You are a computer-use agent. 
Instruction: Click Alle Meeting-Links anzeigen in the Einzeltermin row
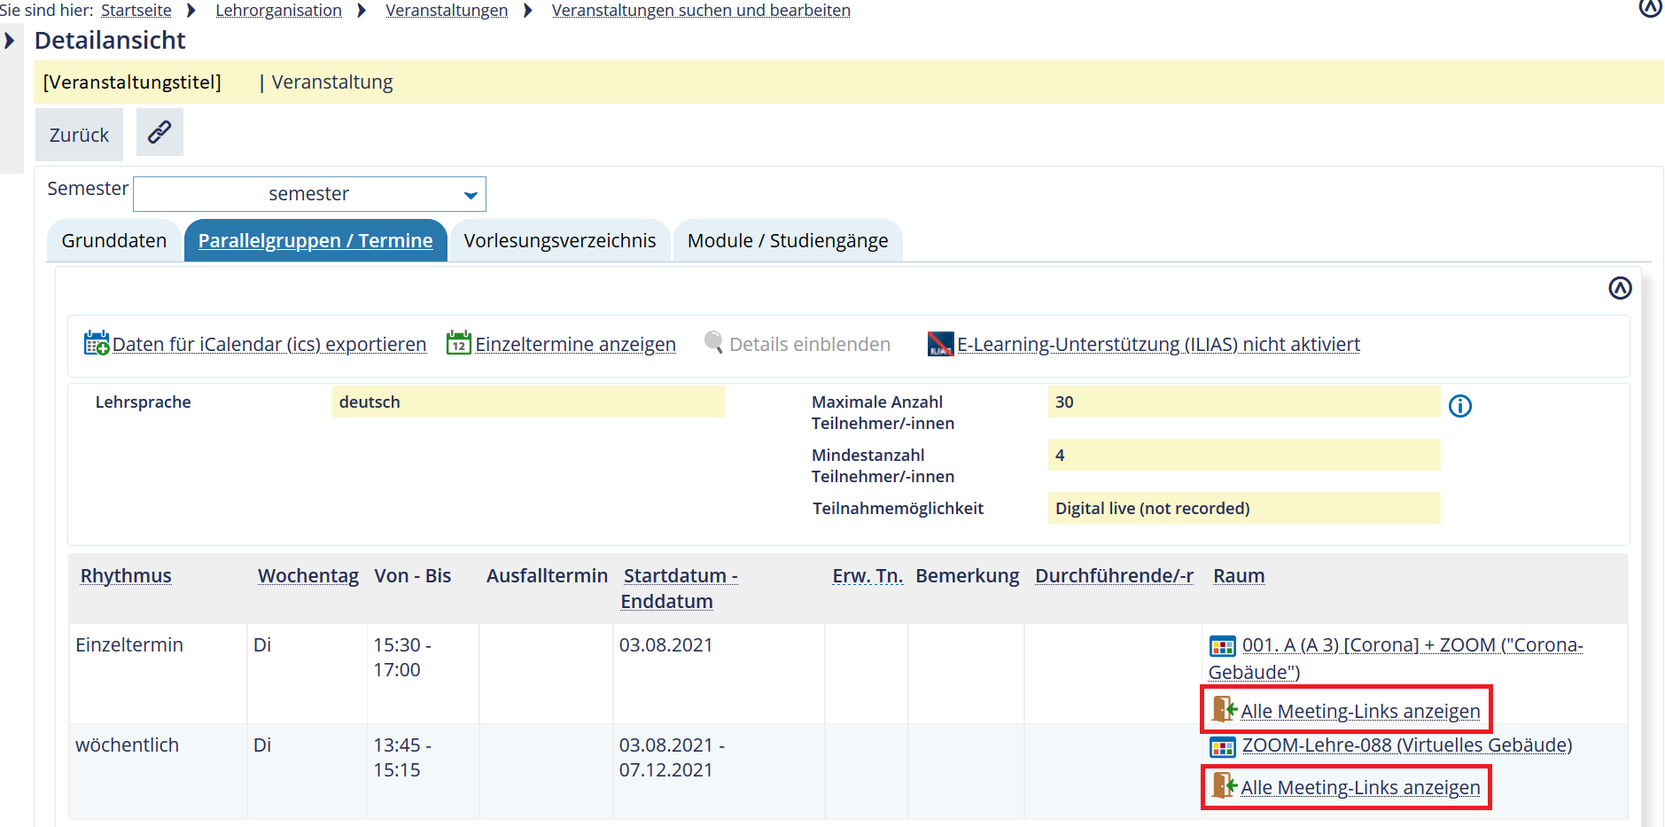tap(1360, 711)
